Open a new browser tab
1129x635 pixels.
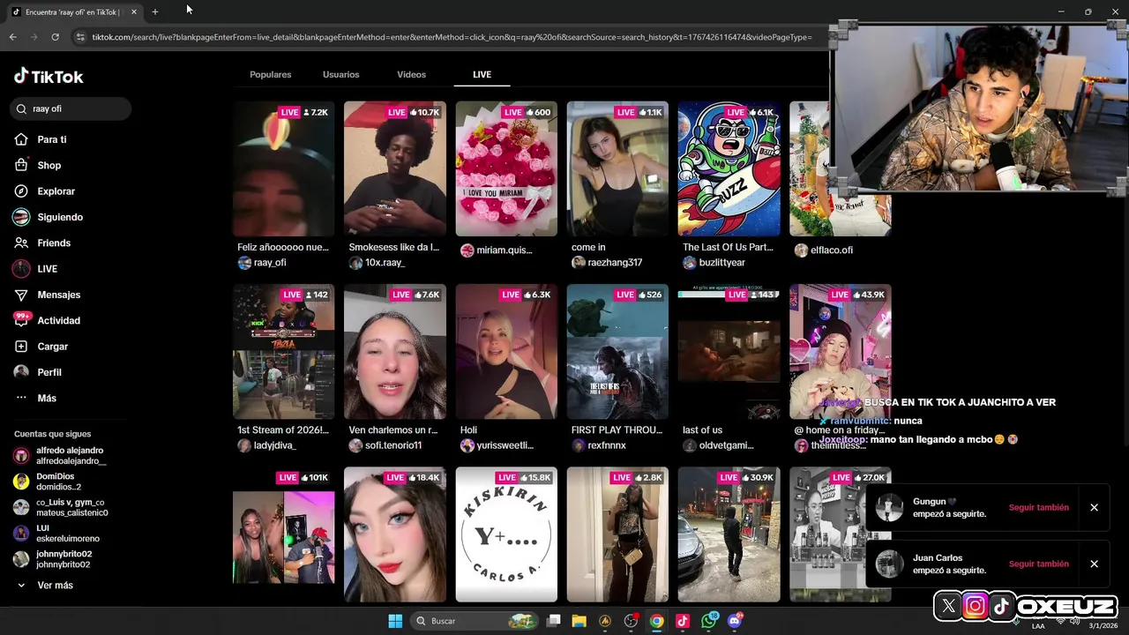pos(155,11)
